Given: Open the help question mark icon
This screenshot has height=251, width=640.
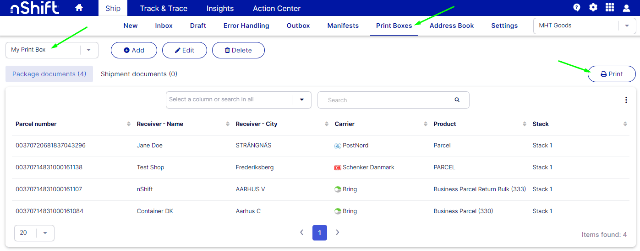Looking at the screenshot, I should coord(577,8).
